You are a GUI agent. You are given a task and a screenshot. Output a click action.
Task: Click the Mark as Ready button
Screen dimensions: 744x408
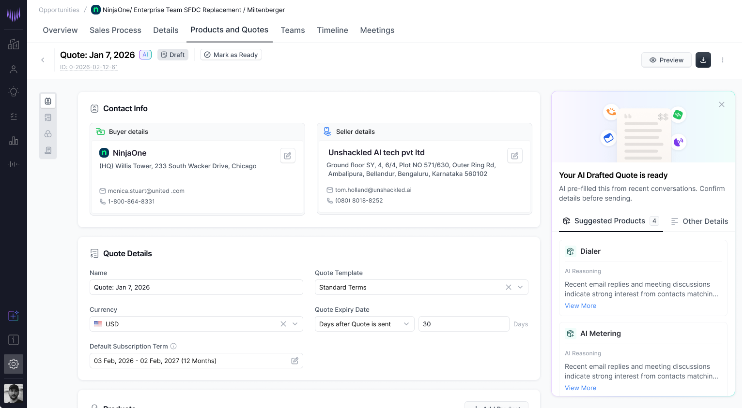tap(231, 55)
